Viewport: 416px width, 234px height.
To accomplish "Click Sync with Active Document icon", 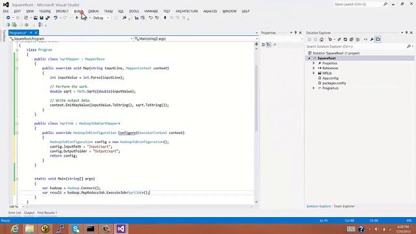I will pyautogui.click(x=339, y=40).
